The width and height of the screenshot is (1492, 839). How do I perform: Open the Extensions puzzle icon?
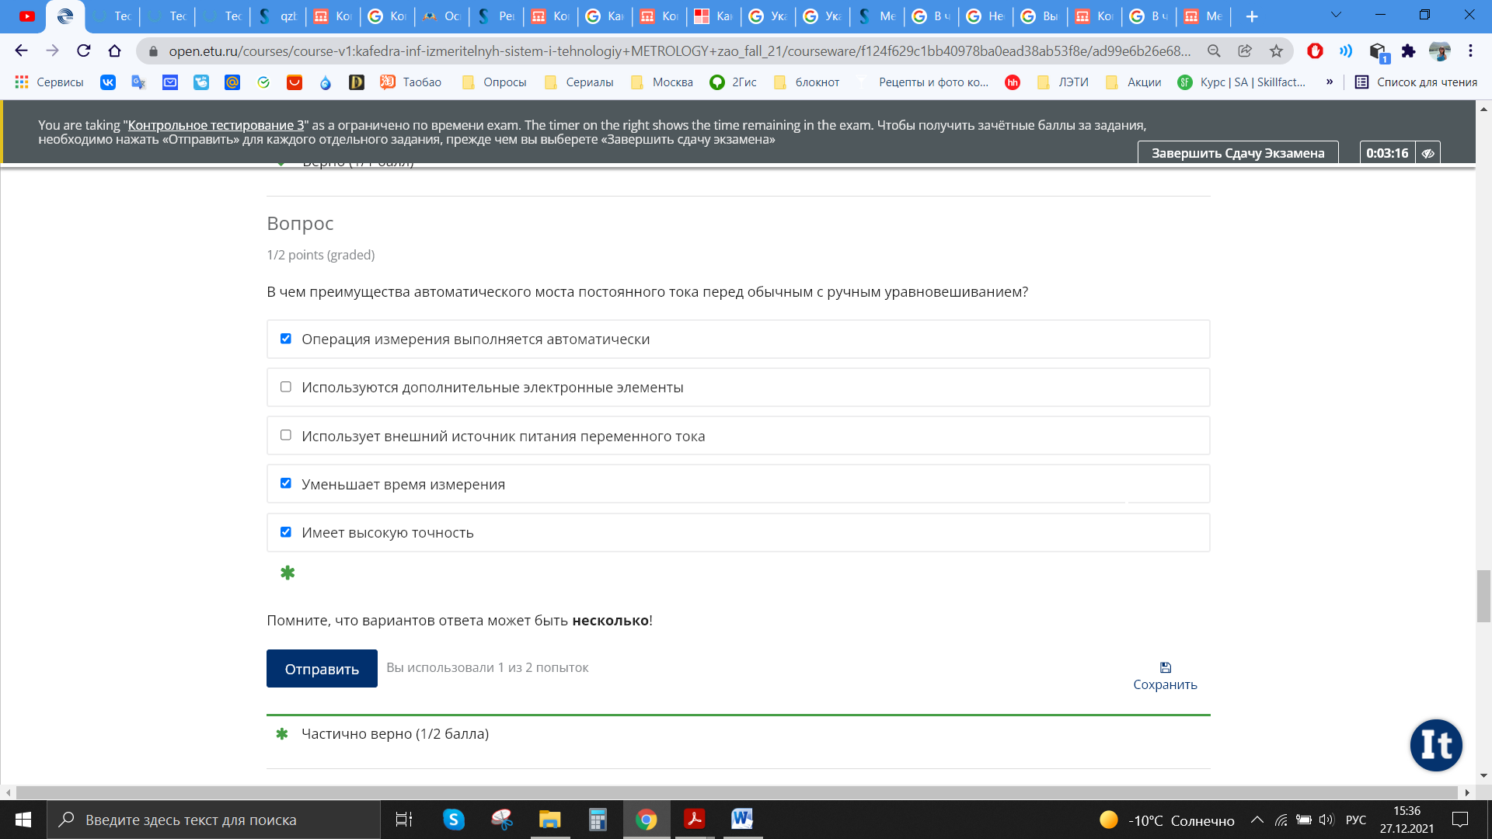click(1408, 51)
